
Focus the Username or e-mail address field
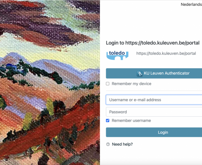pyautogui.click(x=154, y=100)
